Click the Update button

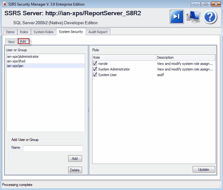coord(204,169)
